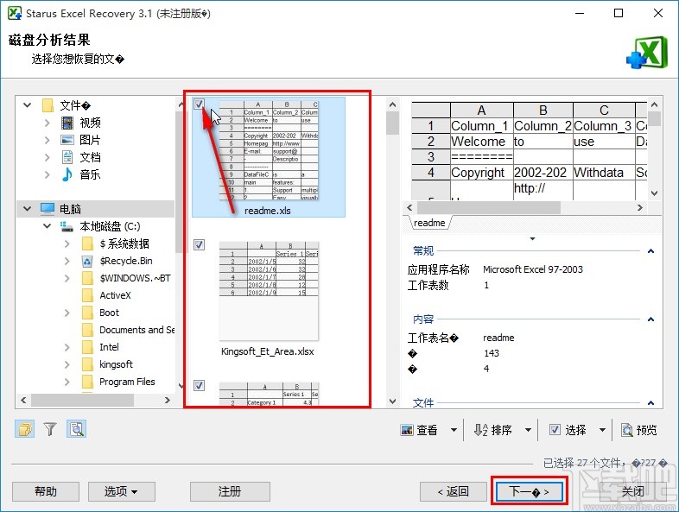Click the 排序 sort icon
679x512 pixels.
[481, 430]
